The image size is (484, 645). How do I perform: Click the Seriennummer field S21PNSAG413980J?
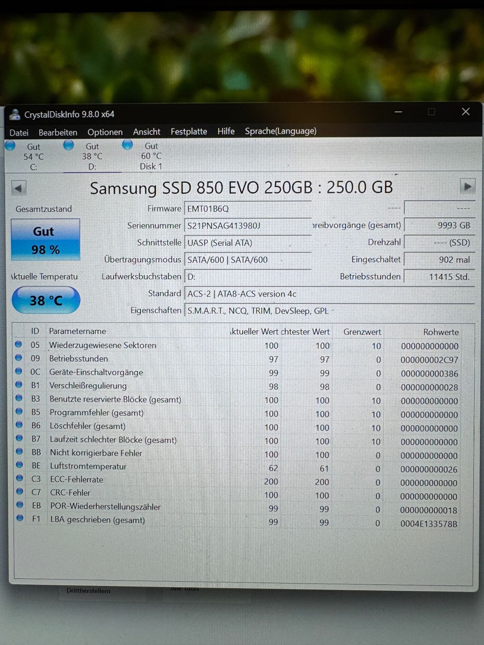pyautogui.click(x=247, y=226)
